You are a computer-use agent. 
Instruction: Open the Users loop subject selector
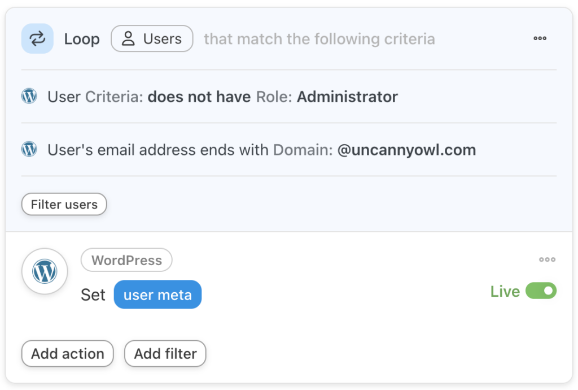click(x=151, y=38)
